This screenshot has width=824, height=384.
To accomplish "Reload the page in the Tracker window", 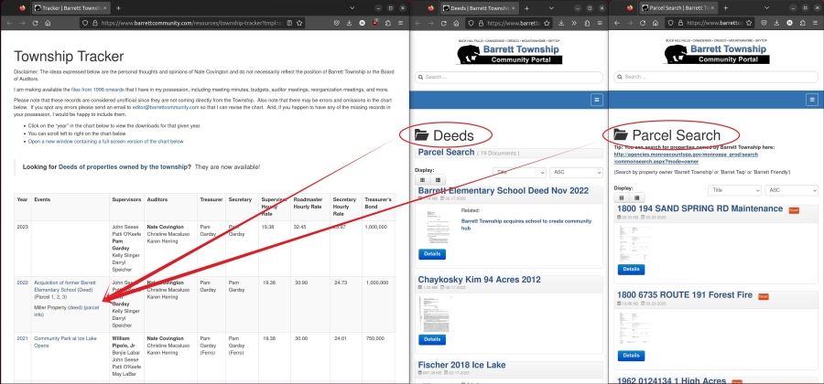I will pos(35,23).
